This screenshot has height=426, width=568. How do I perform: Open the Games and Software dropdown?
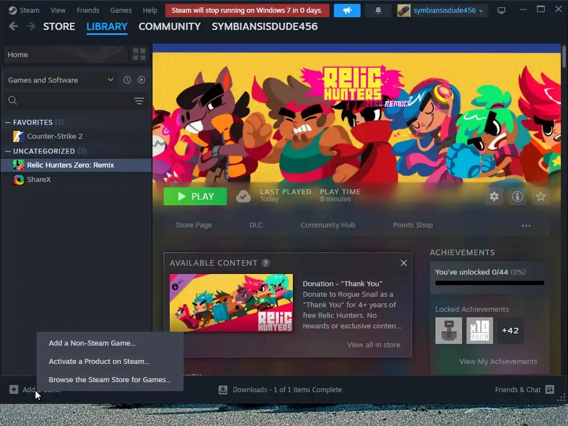point(61,80)
